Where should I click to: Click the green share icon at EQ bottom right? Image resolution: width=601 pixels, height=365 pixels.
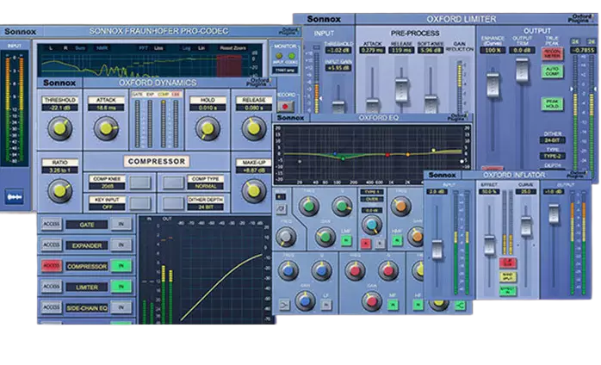click(460, 306)
